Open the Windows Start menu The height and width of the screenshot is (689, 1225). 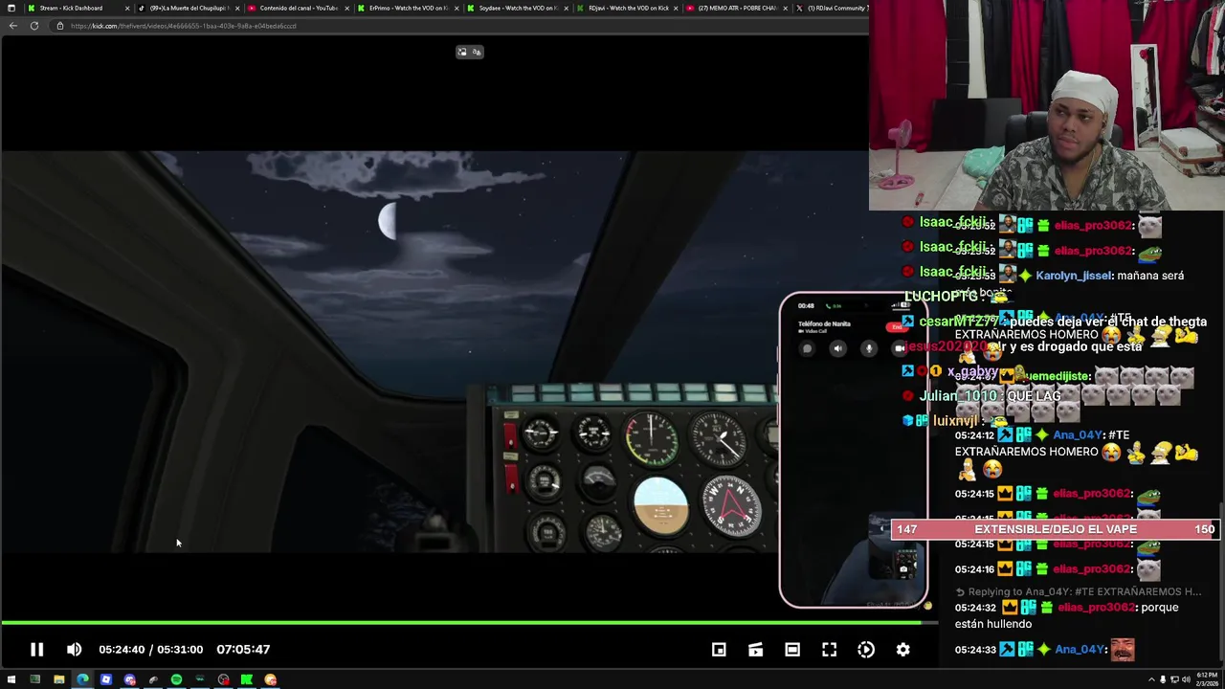click(x=11, y=679)
